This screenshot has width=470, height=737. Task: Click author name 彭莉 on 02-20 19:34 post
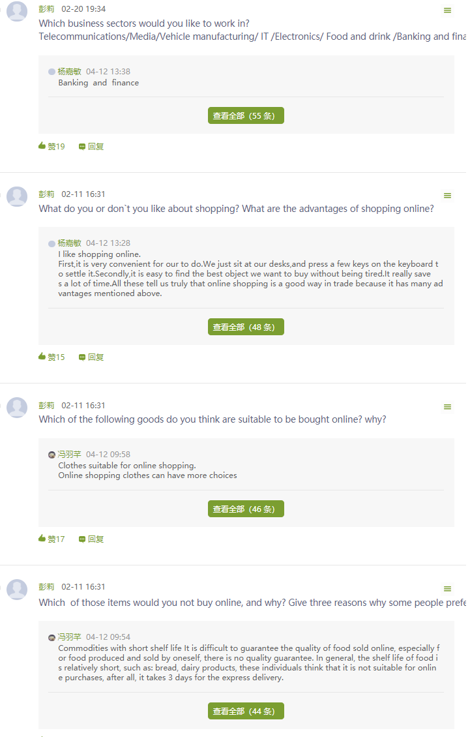[x=46, y=9]
